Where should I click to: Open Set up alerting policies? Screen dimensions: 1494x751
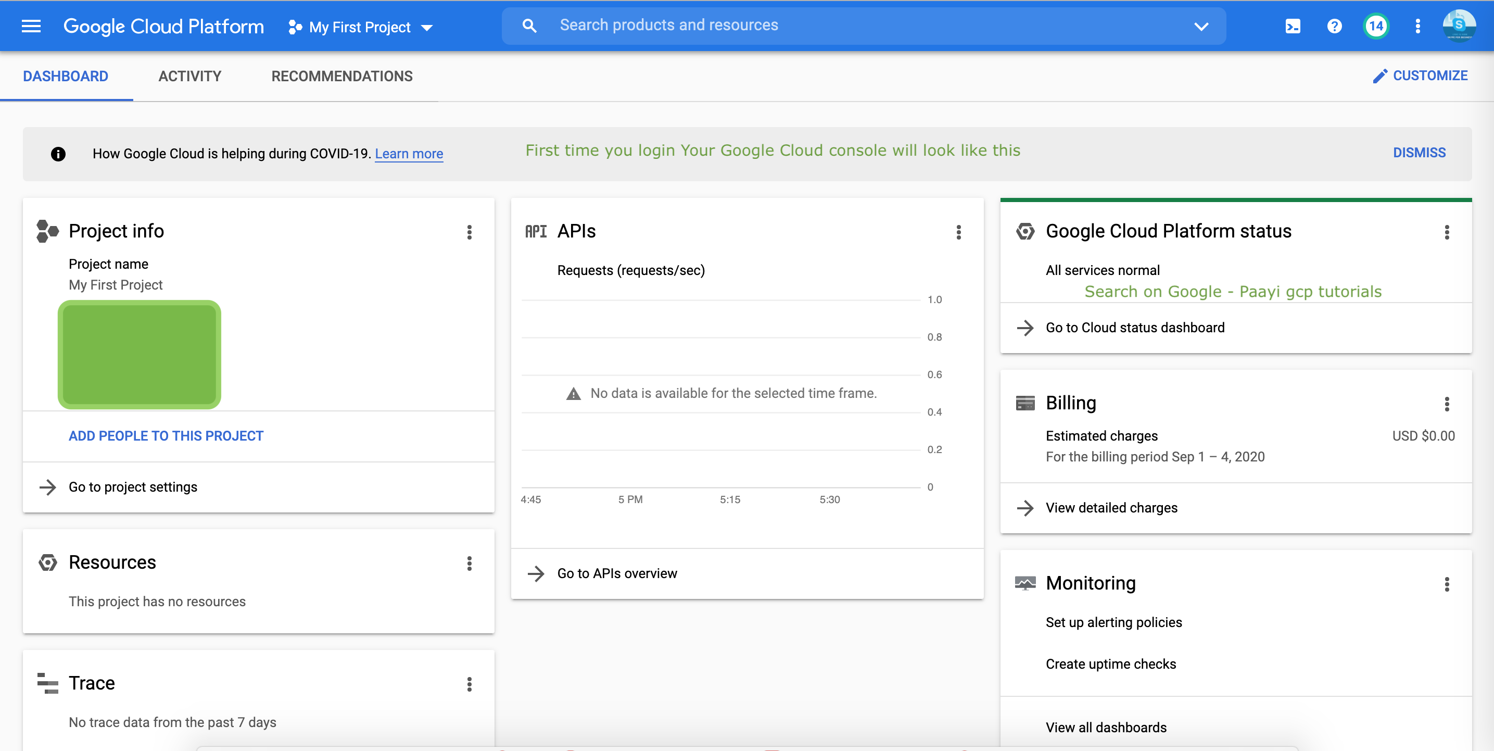click(1113, 622)
